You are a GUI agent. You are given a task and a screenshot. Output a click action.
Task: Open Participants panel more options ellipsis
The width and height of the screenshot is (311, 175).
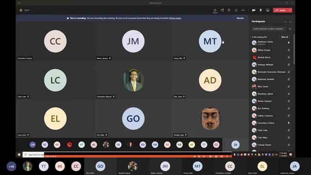285,22
